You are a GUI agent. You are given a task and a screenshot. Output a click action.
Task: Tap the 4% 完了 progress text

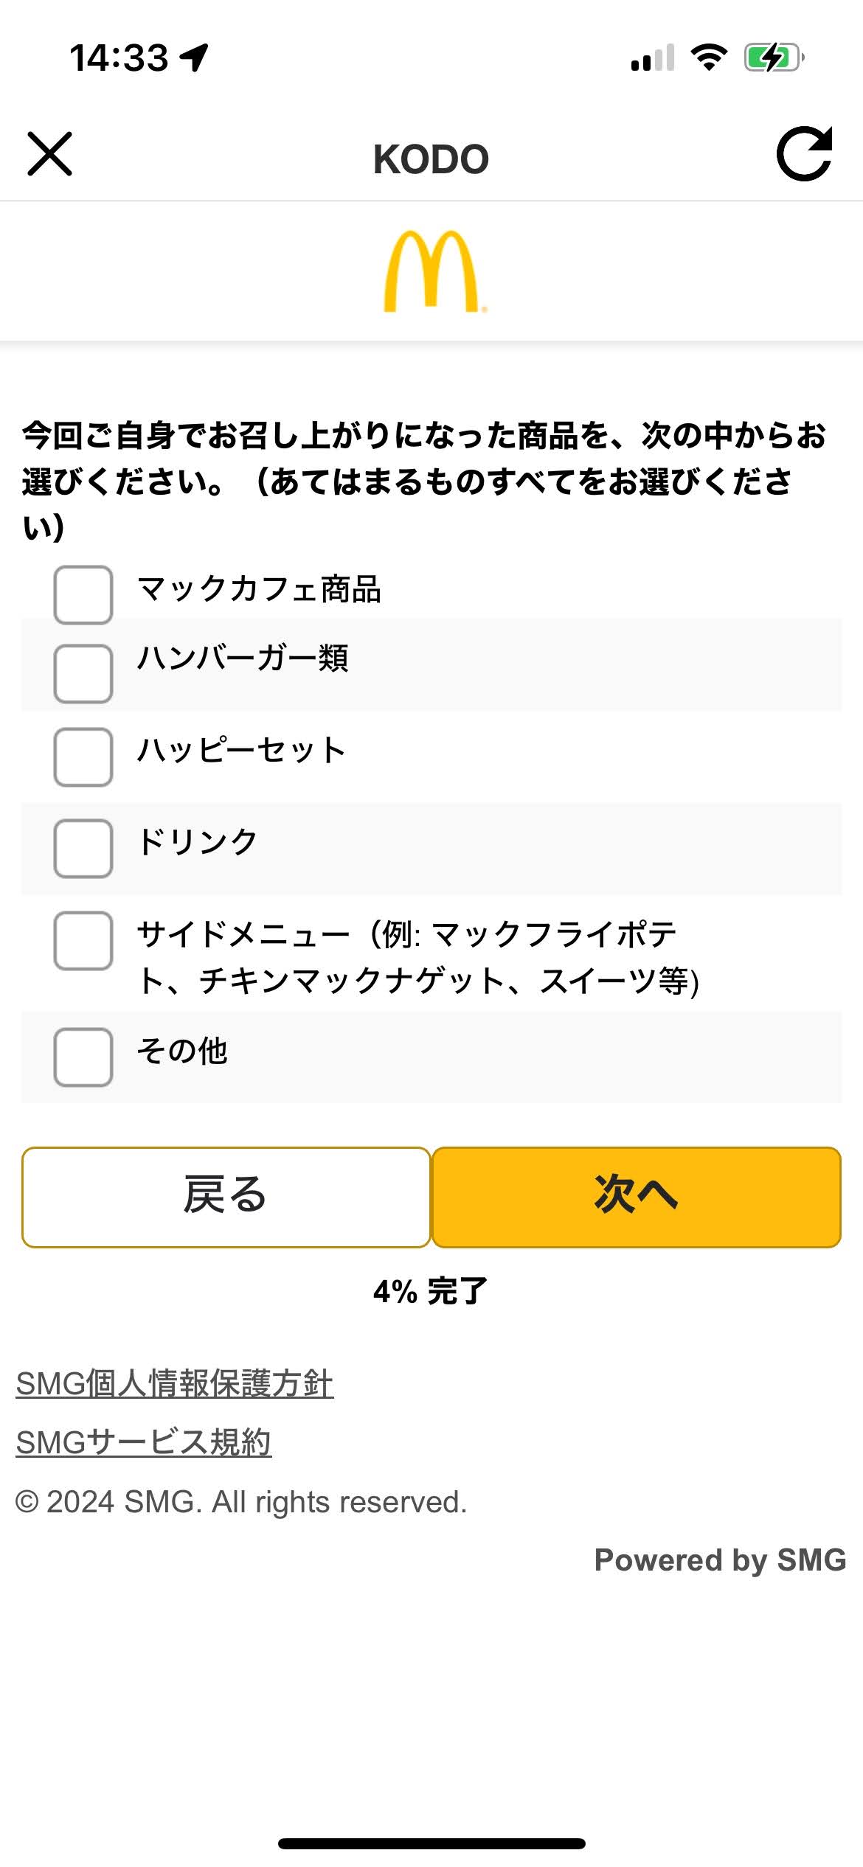pos(431,1291)
